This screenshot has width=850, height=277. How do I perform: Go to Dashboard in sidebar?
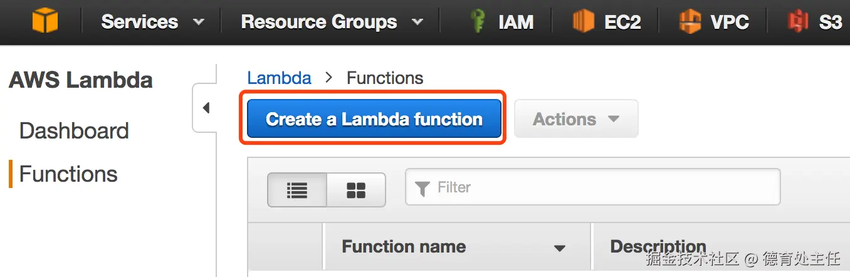(x=74, y=131)
